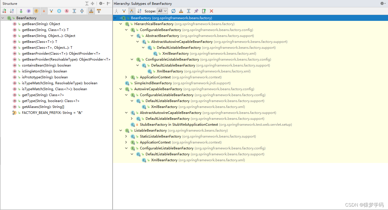Screen dimensions: 388x210
Task: Open Hierarchy panel settings gear
Action: (x=383, y=3)
